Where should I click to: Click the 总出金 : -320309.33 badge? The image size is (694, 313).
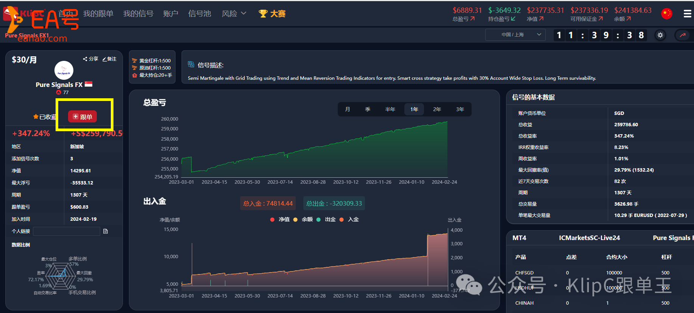point(334,203)
